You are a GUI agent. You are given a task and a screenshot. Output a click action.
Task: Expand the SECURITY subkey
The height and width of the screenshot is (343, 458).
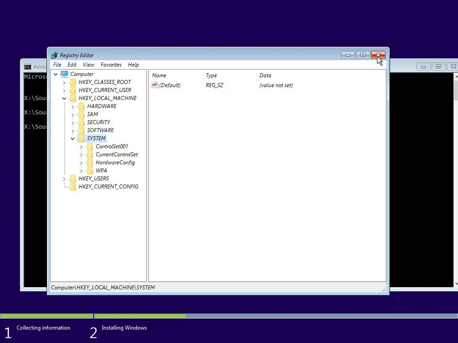(72, 122)
